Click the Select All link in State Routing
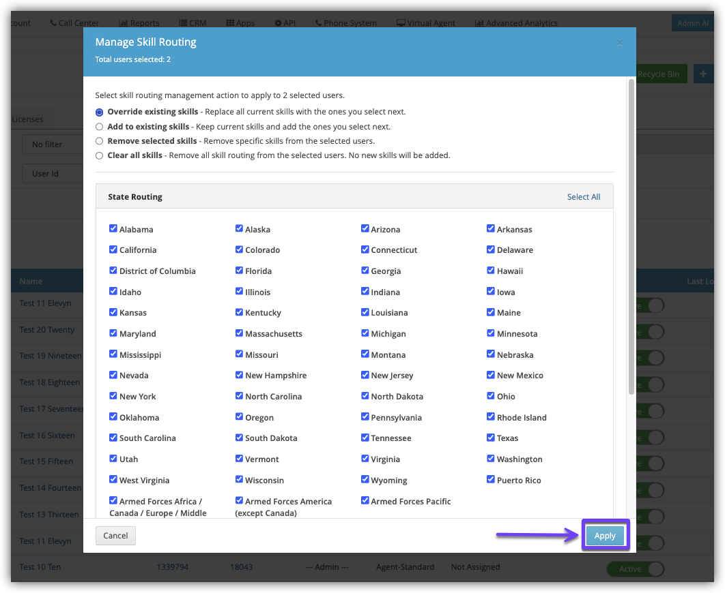 pyautogui.click(x=584, y=196)
